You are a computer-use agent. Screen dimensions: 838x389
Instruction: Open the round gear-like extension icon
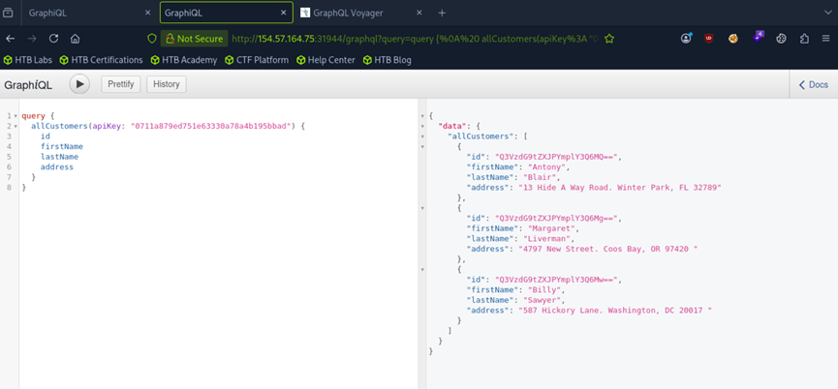click(x=781, y=39)
